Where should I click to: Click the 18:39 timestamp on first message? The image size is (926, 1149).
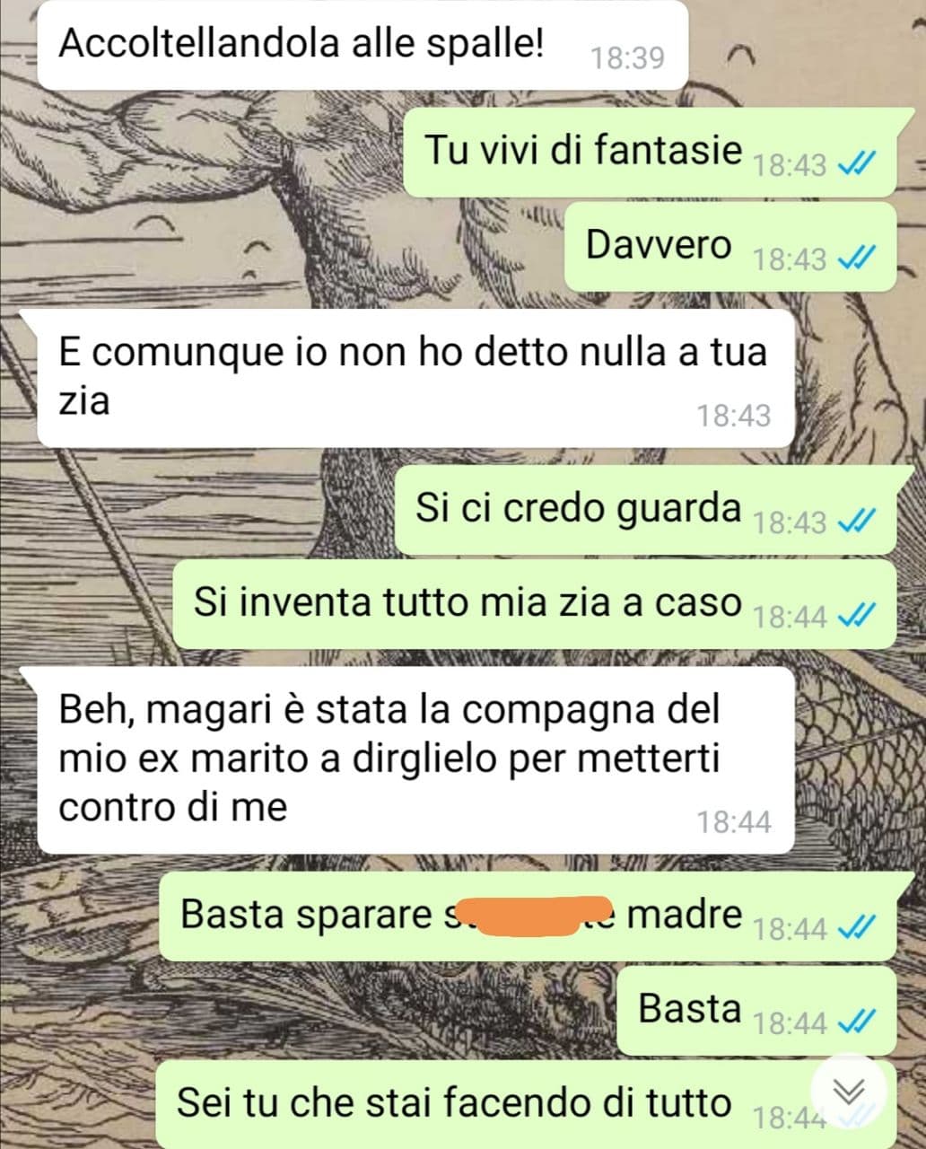pos(627,58)
